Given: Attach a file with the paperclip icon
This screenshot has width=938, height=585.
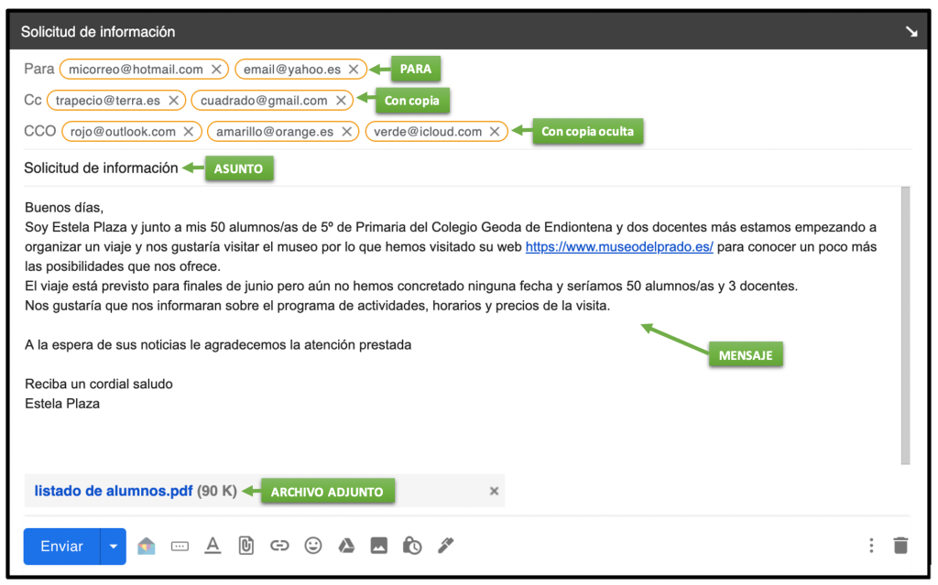Looking at the screenshot, I should (x=245, y=546).
